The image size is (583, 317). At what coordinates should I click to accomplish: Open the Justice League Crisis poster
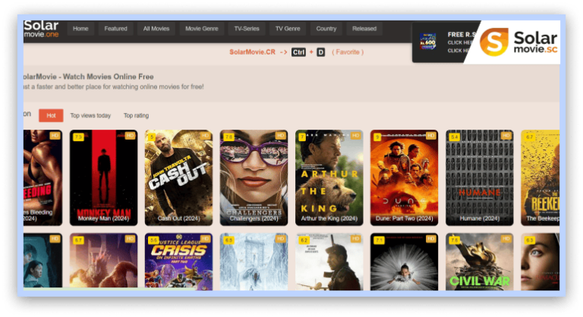point(178,262)
